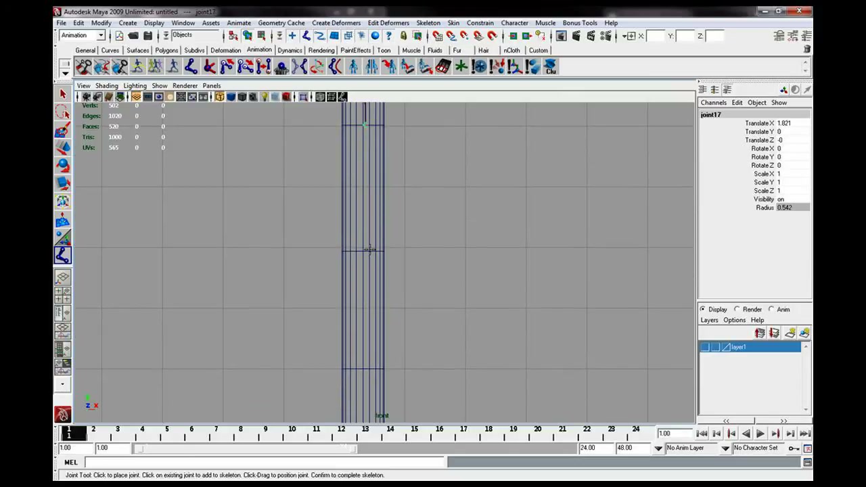
Task: Toggle snap to grids
Action: 437,36
